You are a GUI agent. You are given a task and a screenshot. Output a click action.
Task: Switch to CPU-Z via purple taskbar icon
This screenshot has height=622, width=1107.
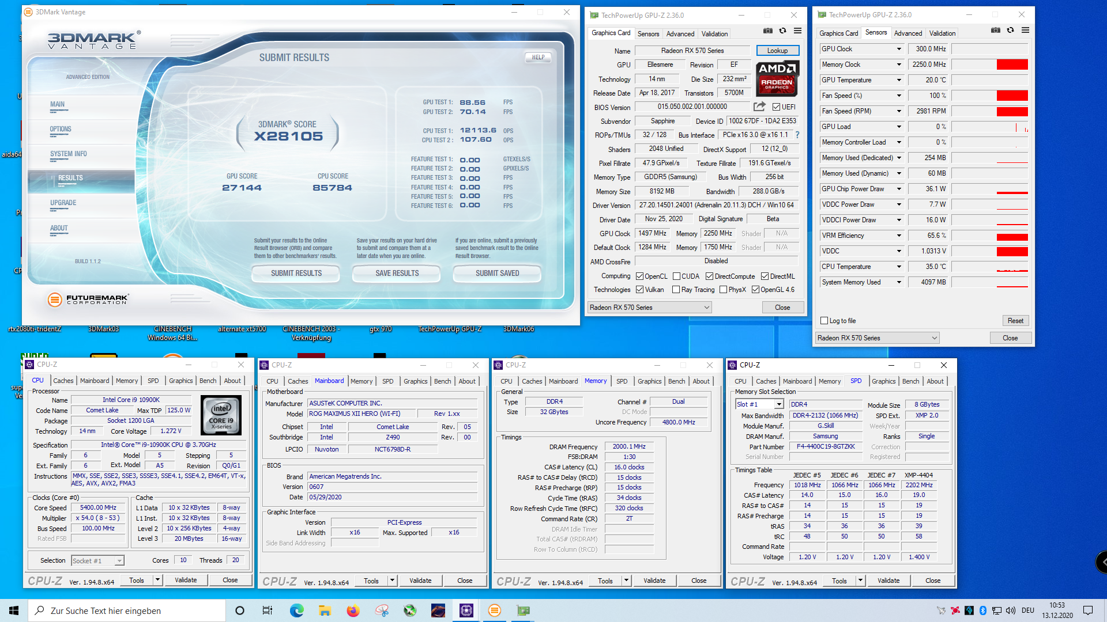tap(466, 610)
